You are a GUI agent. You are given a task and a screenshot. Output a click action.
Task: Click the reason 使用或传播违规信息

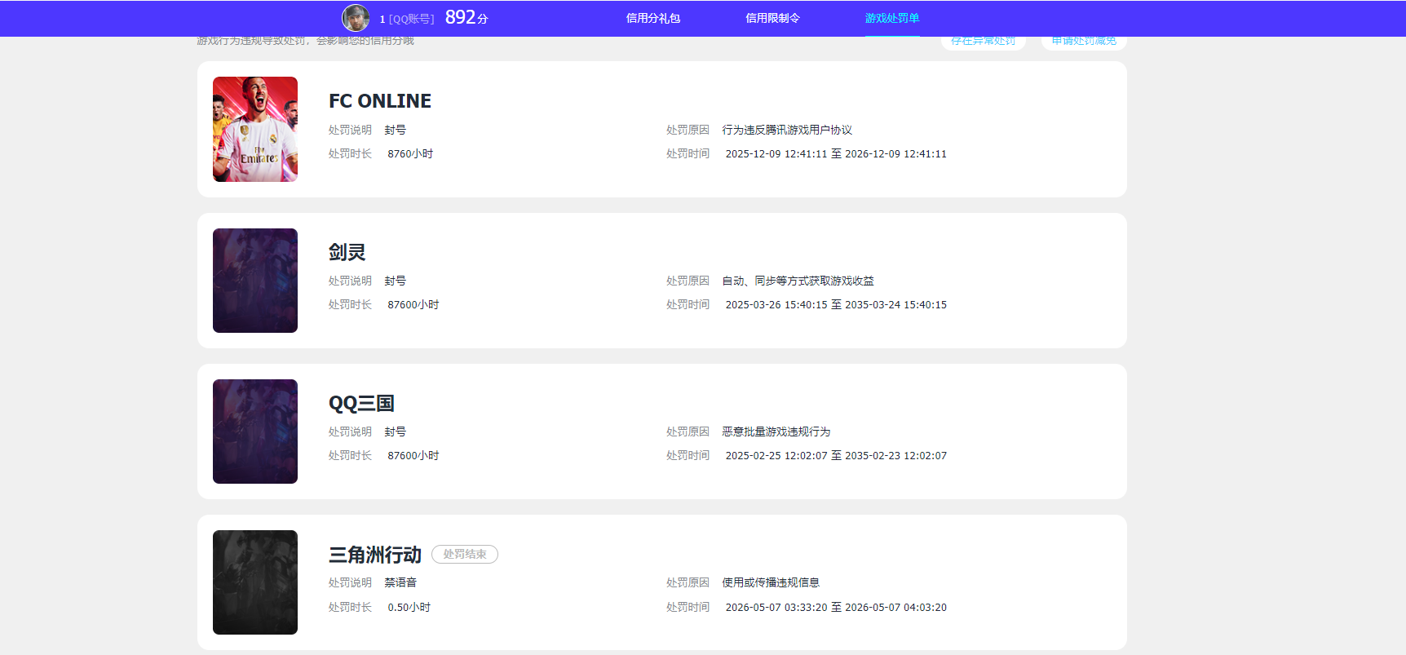pos(771,583)
